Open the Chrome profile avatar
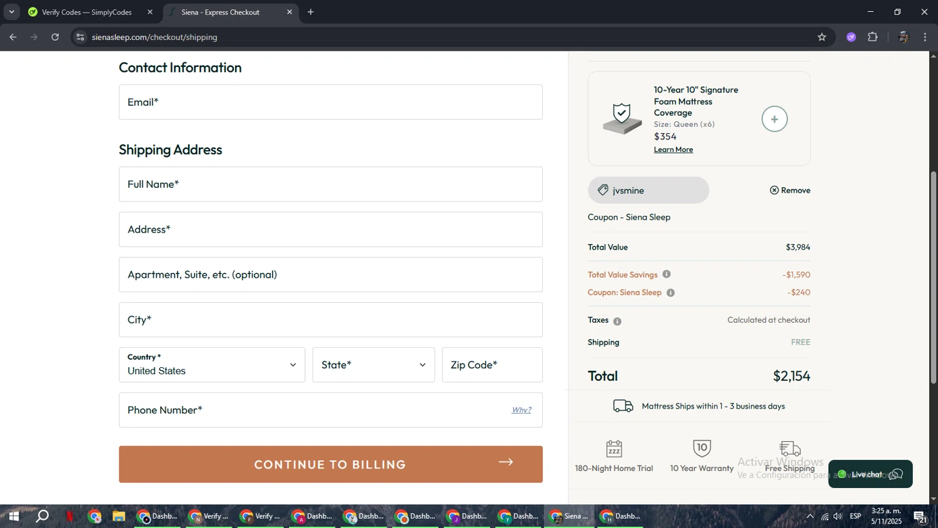 (903, 37)
